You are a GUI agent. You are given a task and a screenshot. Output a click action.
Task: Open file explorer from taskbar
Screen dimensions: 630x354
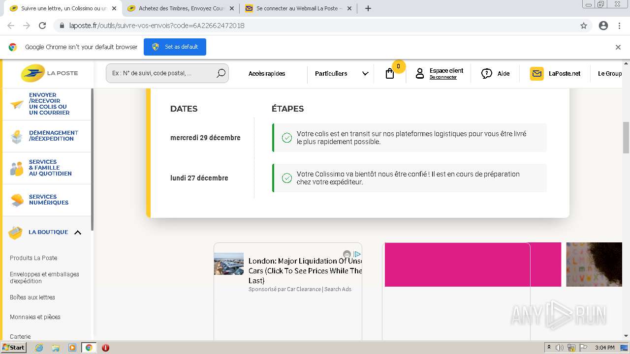pos(56,348)
